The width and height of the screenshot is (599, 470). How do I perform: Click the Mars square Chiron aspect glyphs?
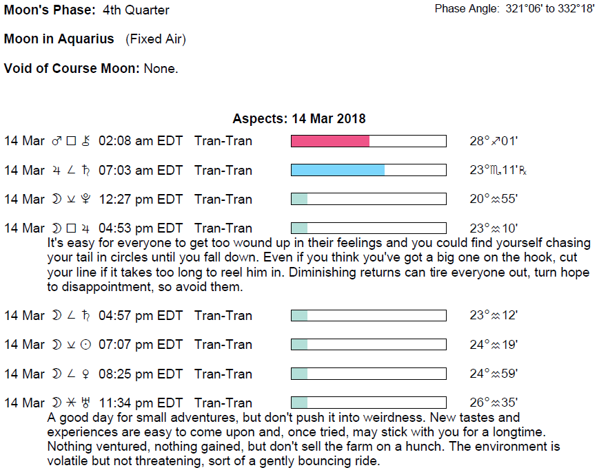coord(71,142)
